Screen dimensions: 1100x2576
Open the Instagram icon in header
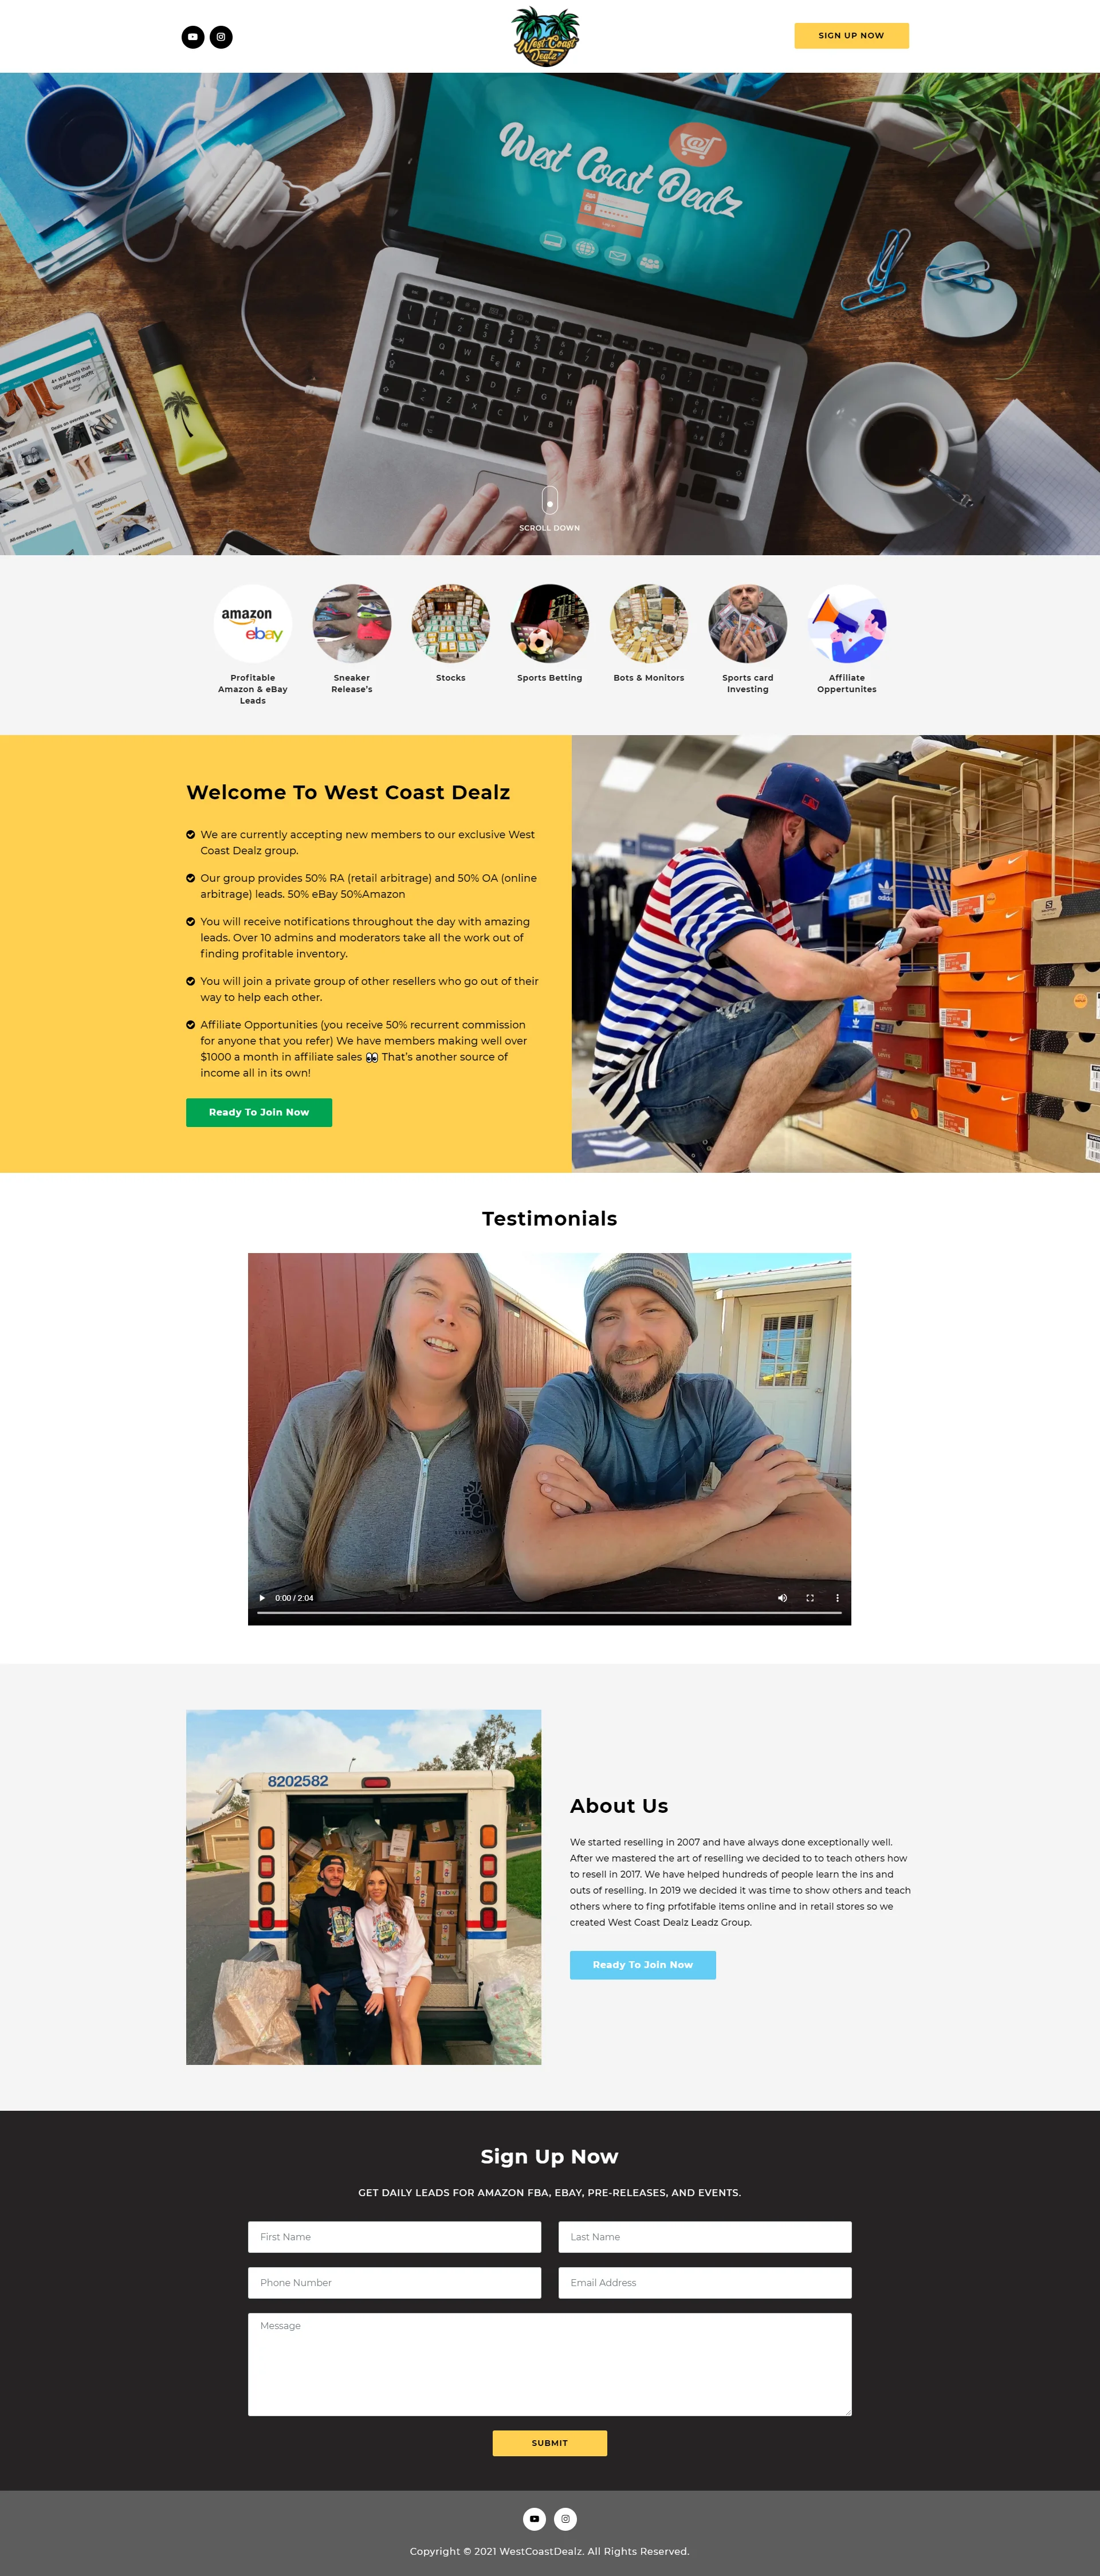click(221, 37)
